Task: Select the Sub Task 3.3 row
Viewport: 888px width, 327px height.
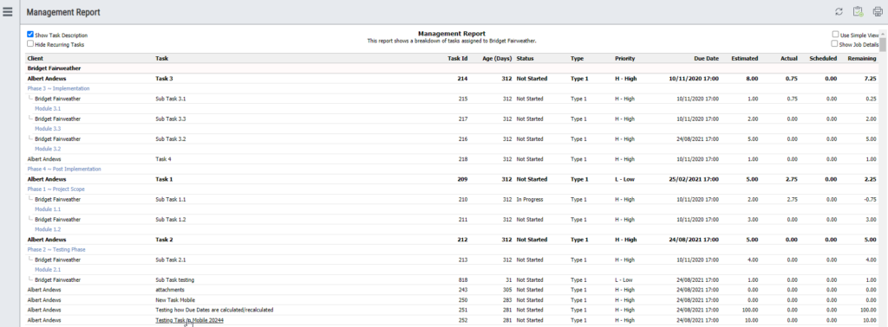Action: (452, 119)
